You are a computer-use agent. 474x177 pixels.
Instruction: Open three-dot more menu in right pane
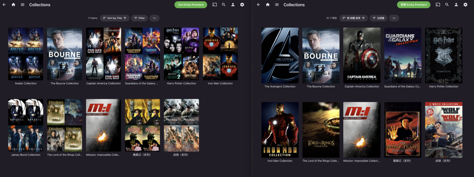coord(394,18)
